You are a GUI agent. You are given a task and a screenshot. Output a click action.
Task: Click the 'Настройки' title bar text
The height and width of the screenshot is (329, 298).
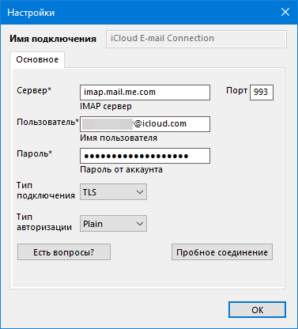[31, 13]
